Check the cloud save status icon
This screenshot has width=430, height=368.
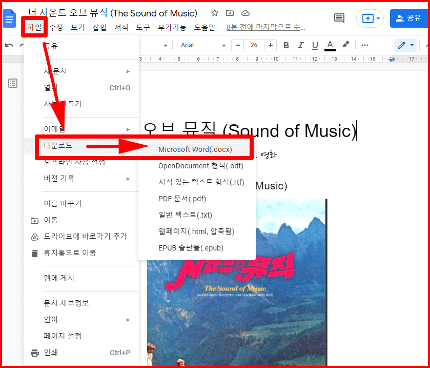tap(245, 13)
